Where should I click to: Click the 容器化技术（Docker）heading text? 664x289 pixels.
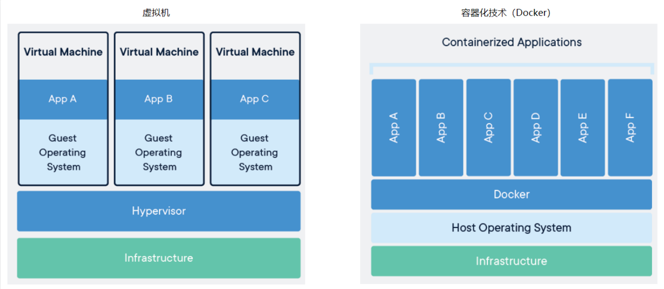506,12
